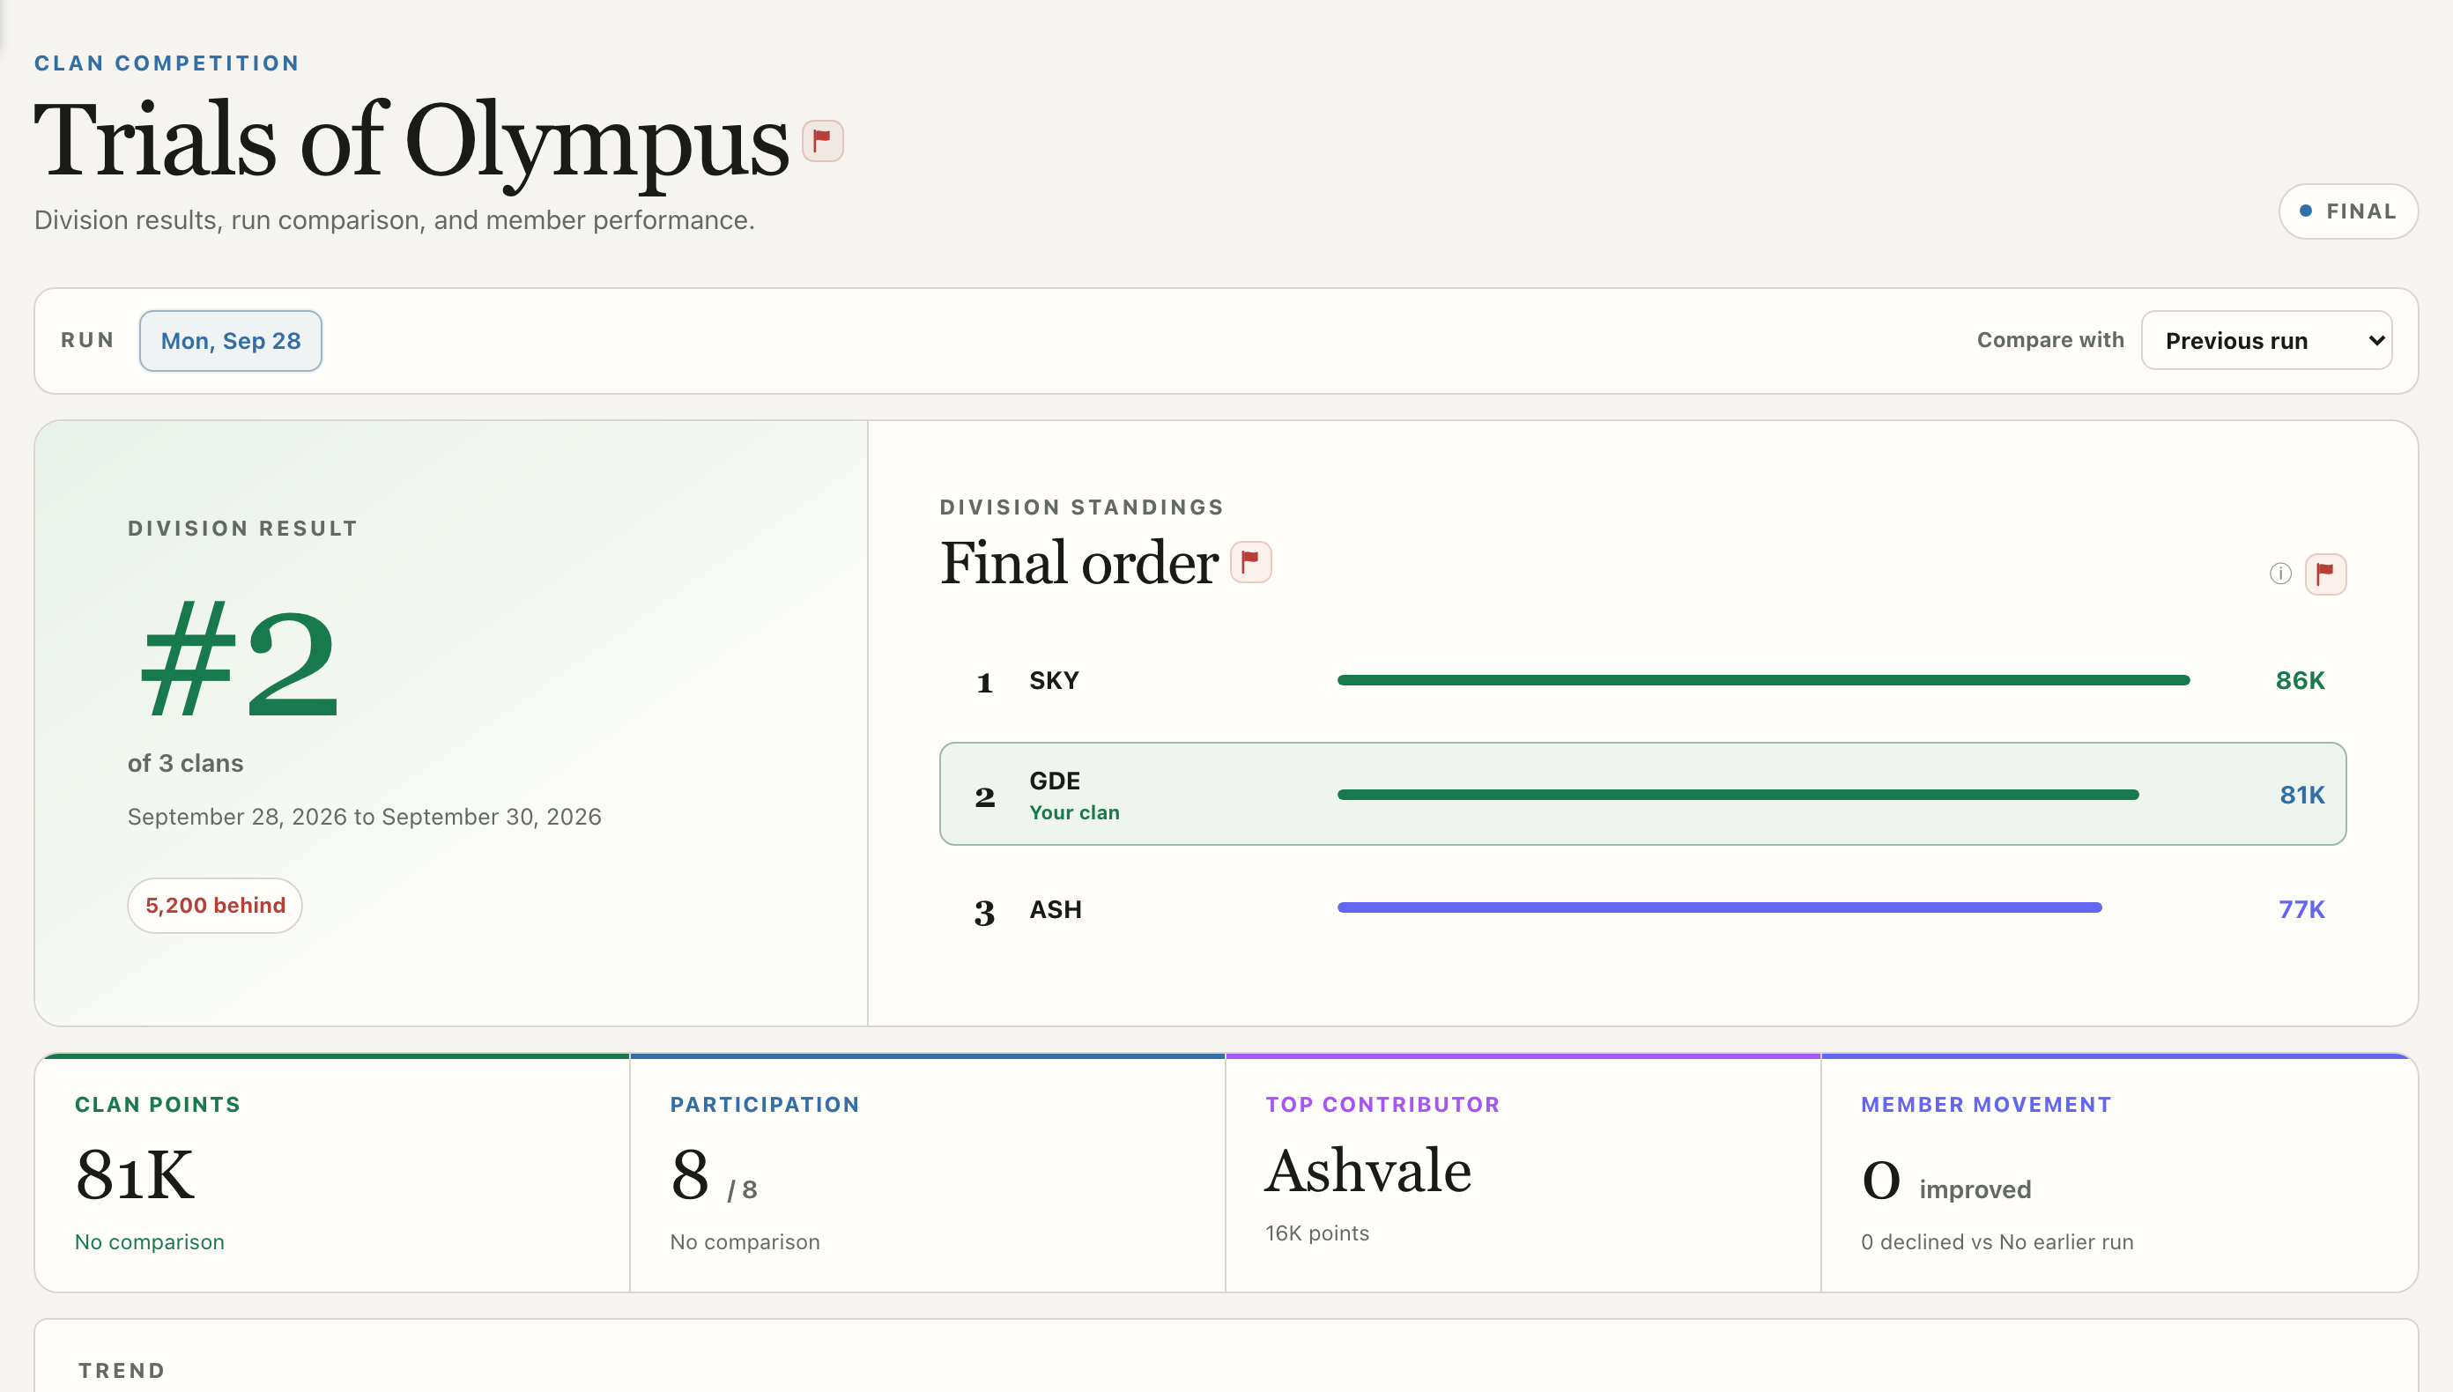
Task: Click the 86K score value
Action: [x=2300, y=681]
